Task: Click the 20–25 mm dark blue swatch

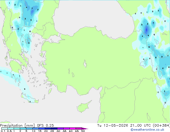Action: [48, 128]
